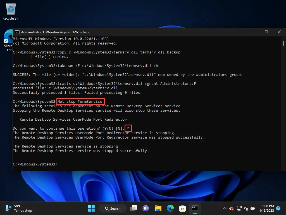
Task: Click the OneDrive sync error tray icon
Action: (231, 208)
